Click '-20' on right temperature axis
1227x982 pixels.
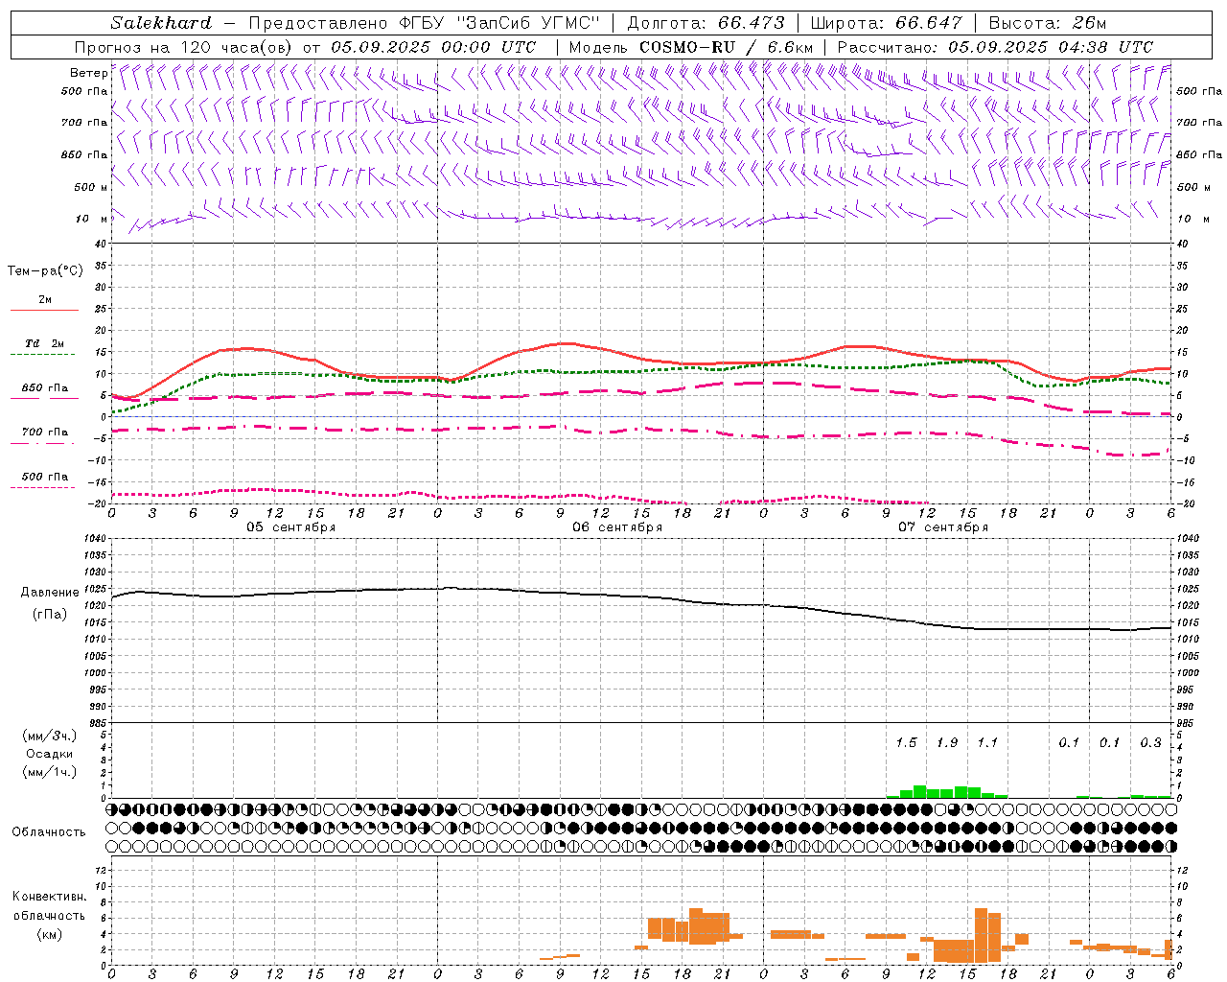pos(1186,503)
